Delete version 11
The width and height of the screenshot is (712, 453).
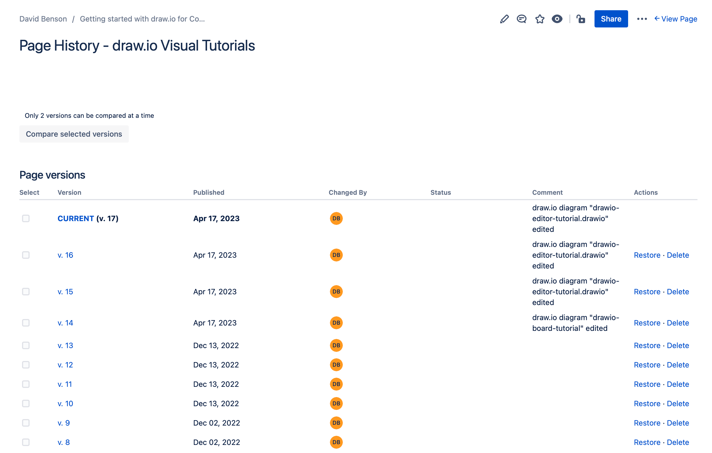click(678, 384)
